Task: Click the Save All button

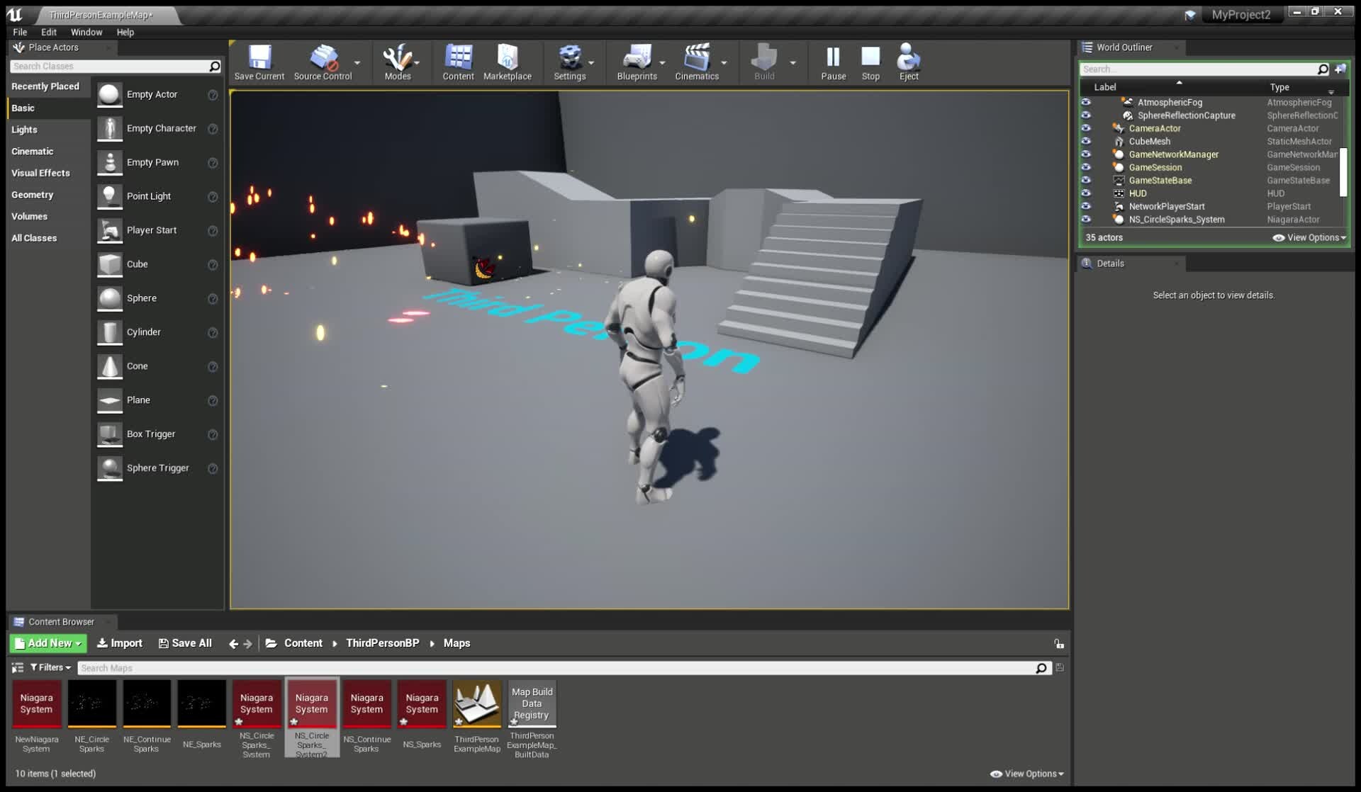Action: click(x=184, y=643)
